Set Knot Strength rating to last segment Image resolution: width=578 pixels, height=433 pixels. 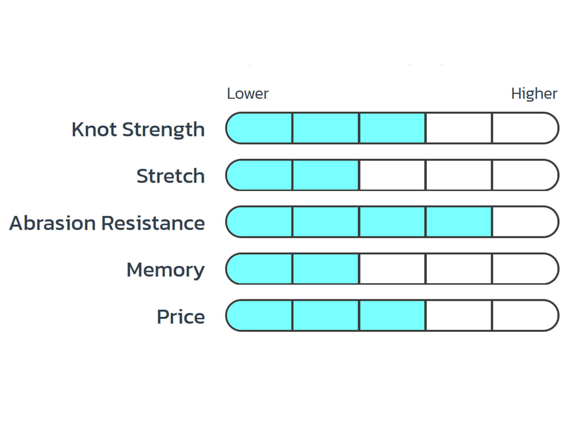(525, 128)
